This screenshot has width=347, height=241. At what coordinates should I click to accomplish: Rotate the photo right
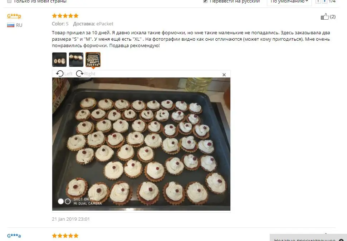tap(85, 74)
